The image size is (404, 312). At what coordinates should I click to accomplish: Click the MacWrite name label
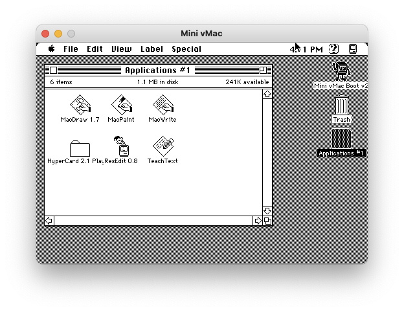tap(163, 120)
